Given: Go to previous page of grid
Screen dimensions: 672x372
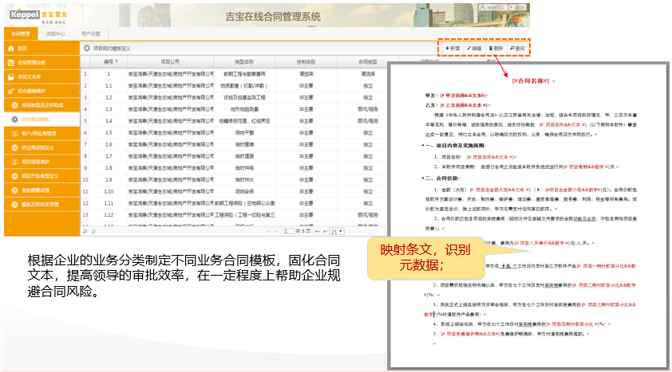Looking at the screenshot, I should tap(276, 231).
